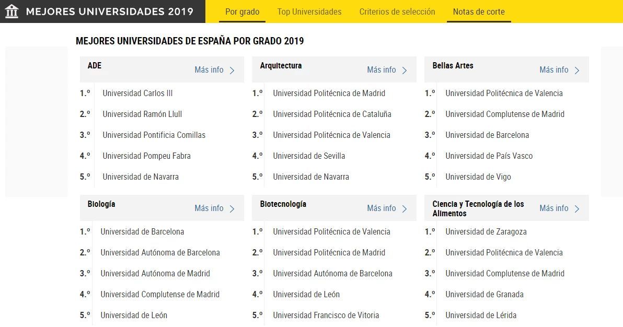Go to Criterios de selección tab
This screenshot has height=327, width=623.
[x=397, y=11]
